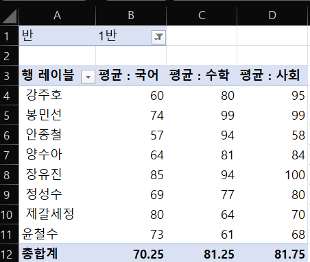
Task: Select 봉민선's 수학 score 99
Action: [x=202, y=115]
